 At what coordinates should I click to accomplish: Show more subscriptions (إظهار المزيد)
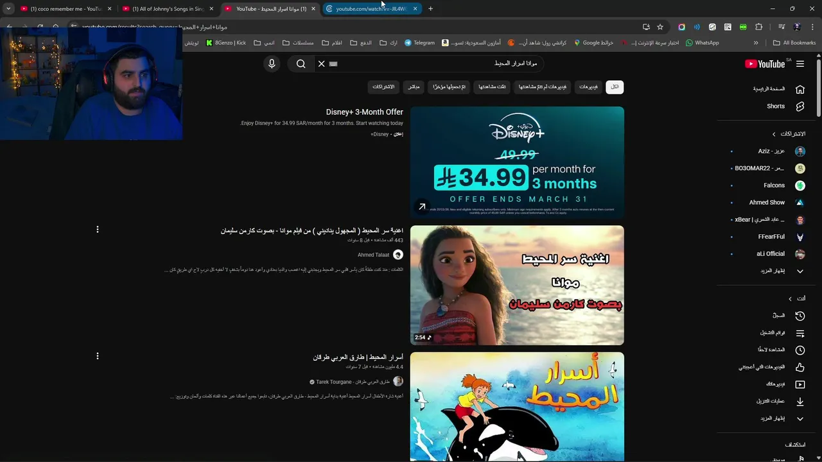pos(781,271)
